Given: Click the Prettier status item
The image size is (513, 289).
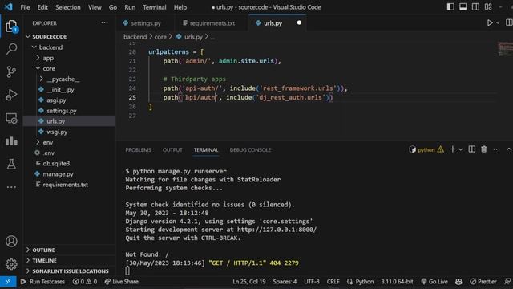Looking at the screenshot, I should click(483, 282).
